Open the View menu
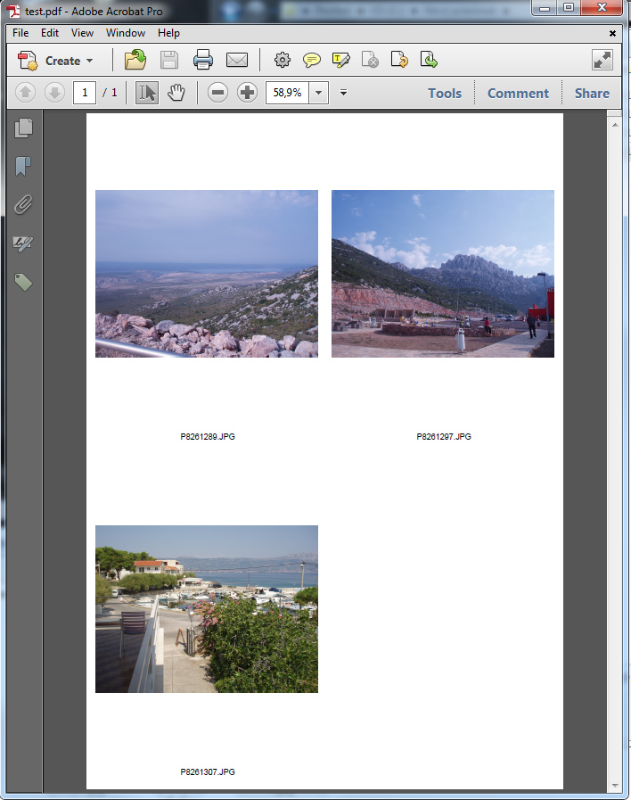Viewport: 631px width, 800px height. [82, 33]
